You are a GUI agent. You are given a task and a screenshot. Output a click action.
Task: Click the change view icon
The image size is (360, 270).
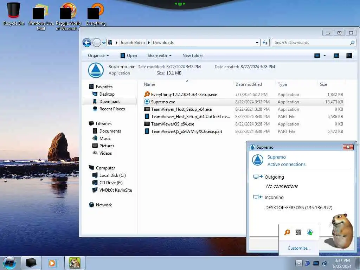[x=317, y=56]
